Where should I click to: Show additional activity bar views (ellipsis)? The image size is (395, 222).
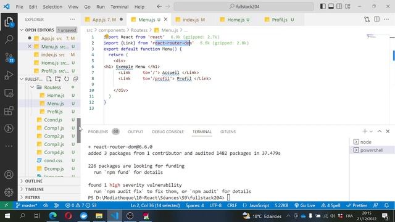pyautogui.click(x=9, y=146)
